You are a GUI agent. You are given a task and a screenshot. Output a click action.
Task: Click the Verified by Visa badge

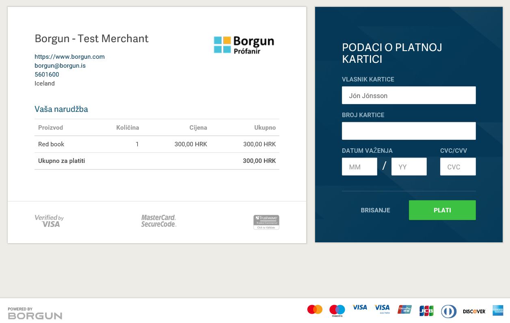tap(49, 221)
